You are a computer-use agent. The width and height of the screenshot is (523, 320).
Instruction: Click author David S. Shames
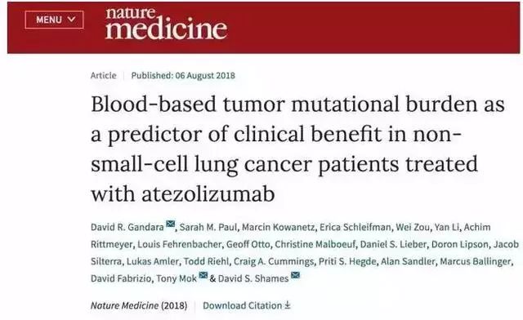(253, 278)
